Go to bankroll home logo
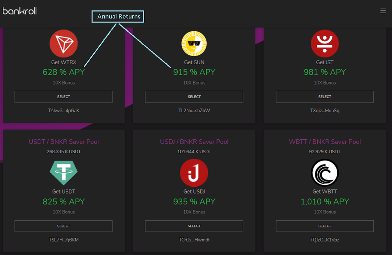392x255 pixels. tap(19, 11)
